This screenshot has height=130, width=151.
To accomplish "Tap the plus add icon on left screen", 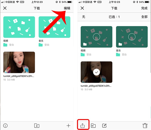I will pos(68,125).
